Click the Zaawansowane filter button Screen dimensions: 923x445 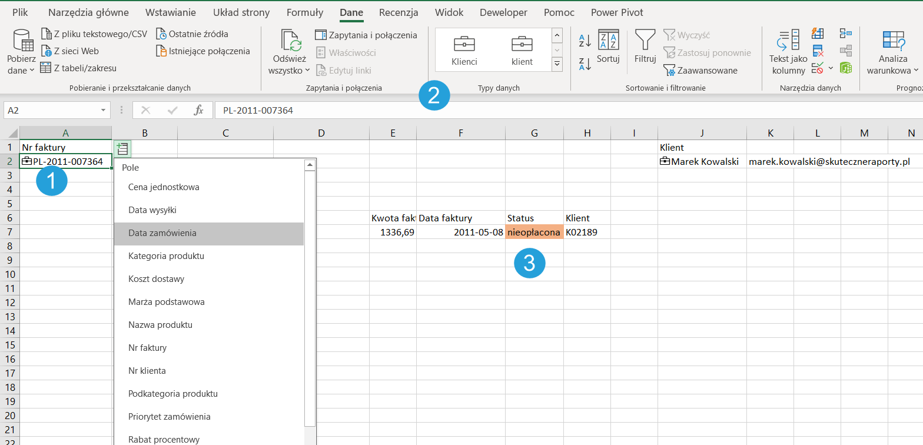pyautogui.click(x=700, y=71)
